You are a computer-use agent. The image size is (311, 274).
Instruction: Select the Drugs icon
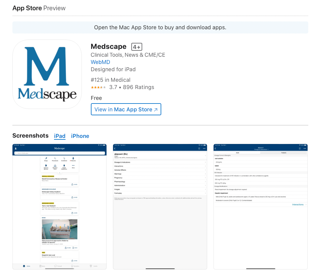(46, 158)
